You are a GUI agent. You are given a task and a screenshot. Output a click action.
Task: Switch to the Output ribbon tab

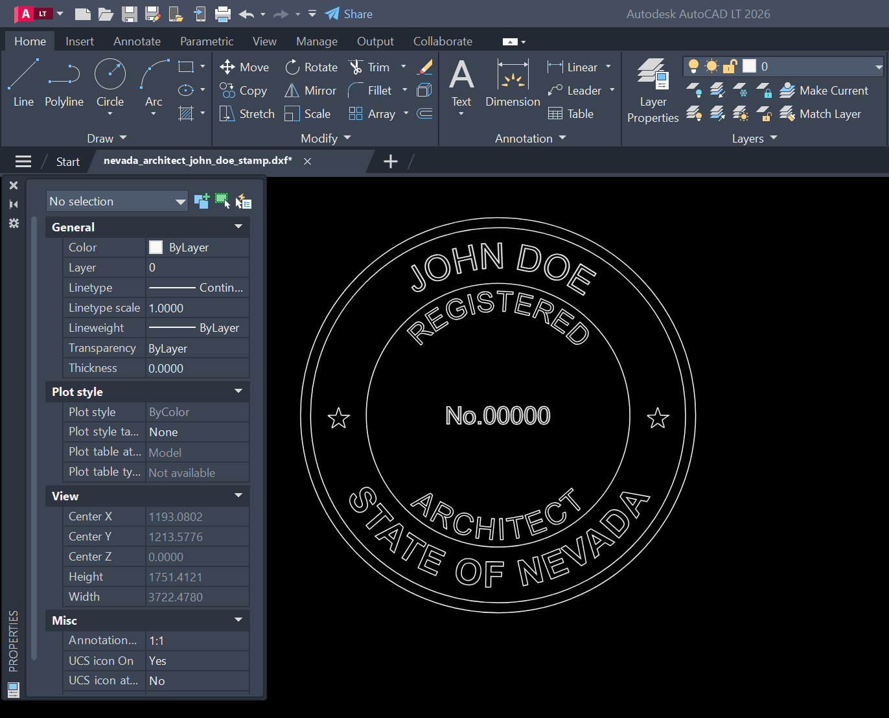tap(375, 41)
